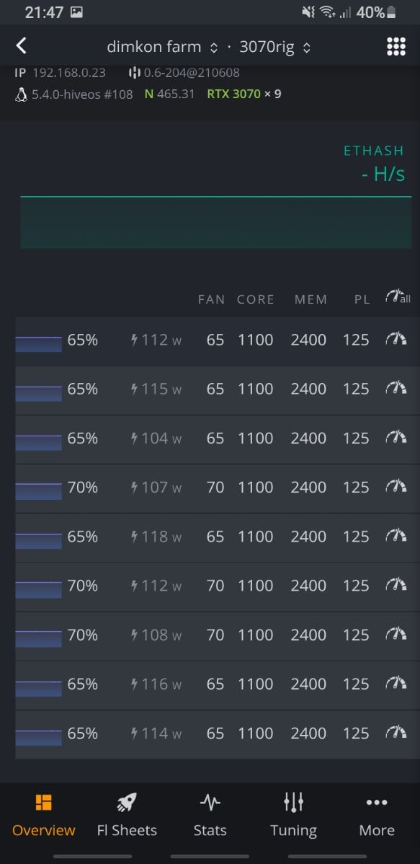The image size is (420, 864).
Task: Select the Overview tab
Action: (x=43, y=816)
